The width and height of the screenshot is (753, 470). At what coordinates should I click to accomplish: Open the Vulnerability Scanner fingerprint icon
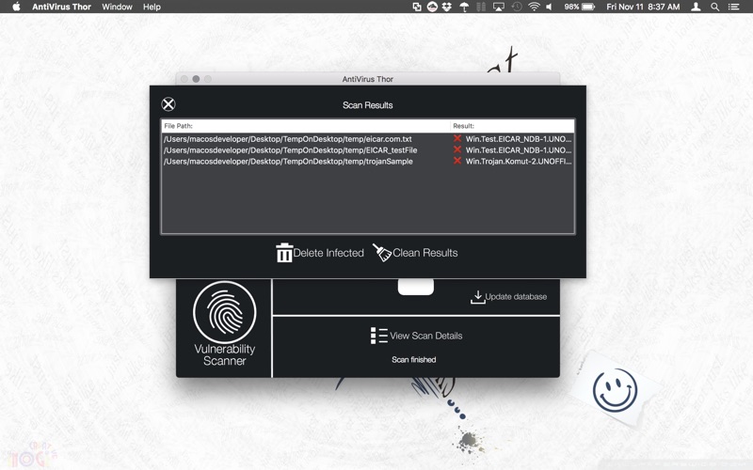tap(224, 312)
